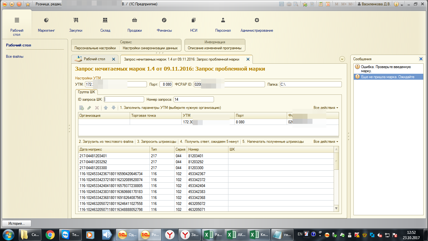The height and width of the screenshot is (241, 428).
Task: Open upper Все действия menu
Action: coord(326,108)
